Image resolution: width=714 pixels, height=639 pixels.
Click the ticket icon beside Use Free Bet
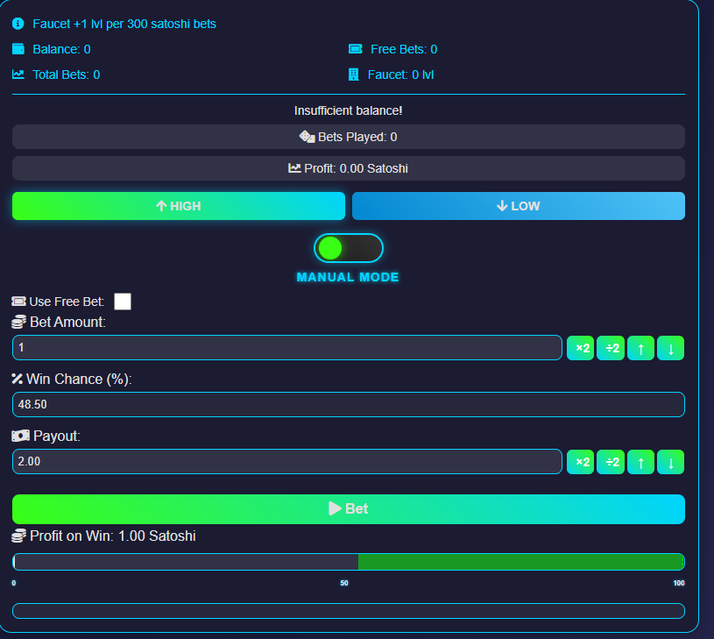tap(18, 301)
